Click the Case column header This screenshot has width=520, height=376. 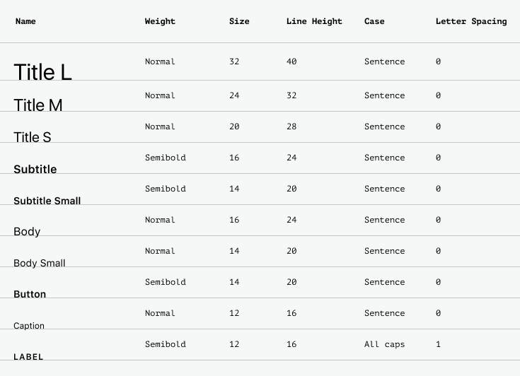pos(374,21)
